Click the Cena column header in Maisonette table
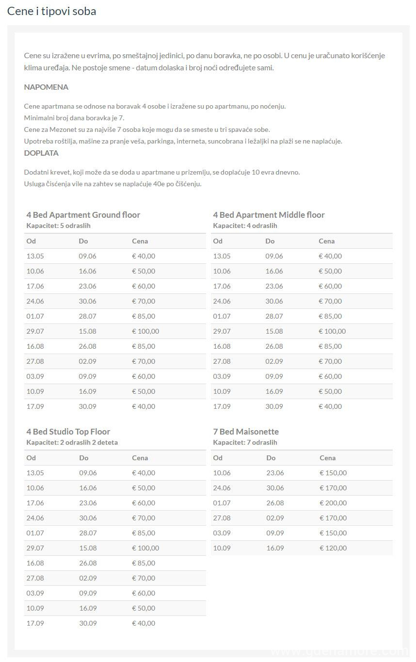Screen dimensions: 416x662 click(x=327, y=458)
